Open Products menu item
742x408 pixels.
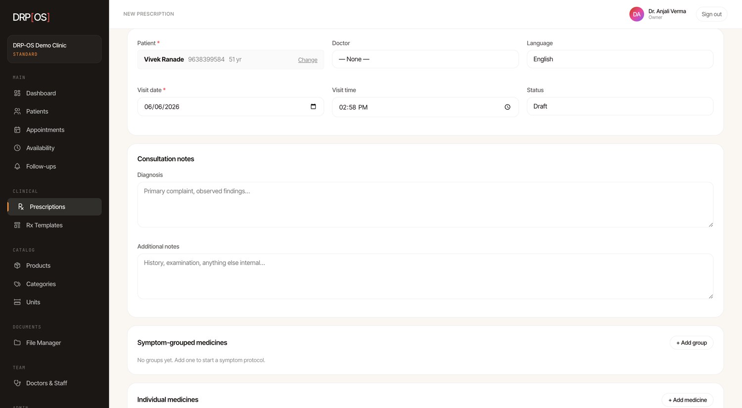click(x=54, y=266)
